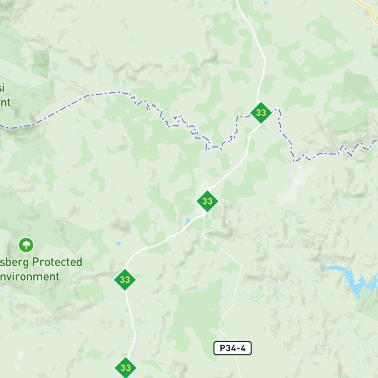Click the small pond beside the road fork

[187, 222]
